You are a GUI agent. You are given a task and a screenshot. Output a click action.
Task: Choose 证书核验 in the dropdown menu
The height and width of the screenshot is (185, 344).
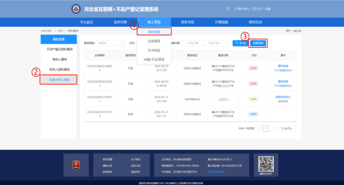tap(154, 51)
